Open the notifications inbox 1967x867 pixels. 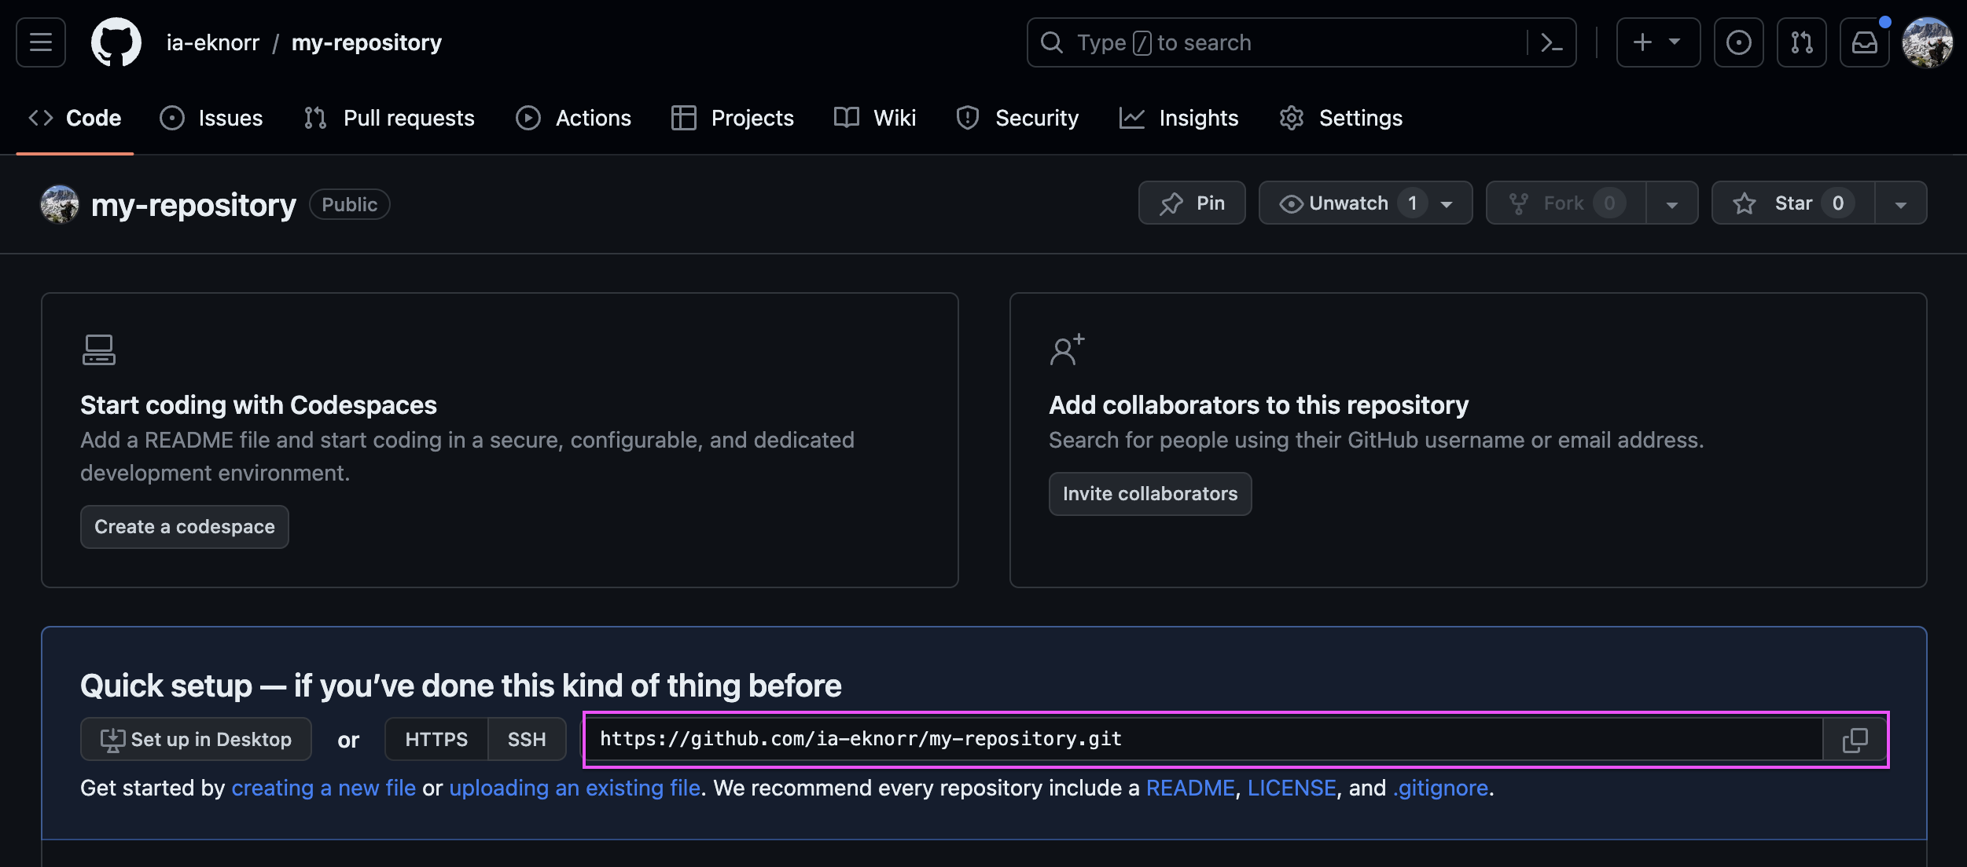click(x=1865, y=42)
